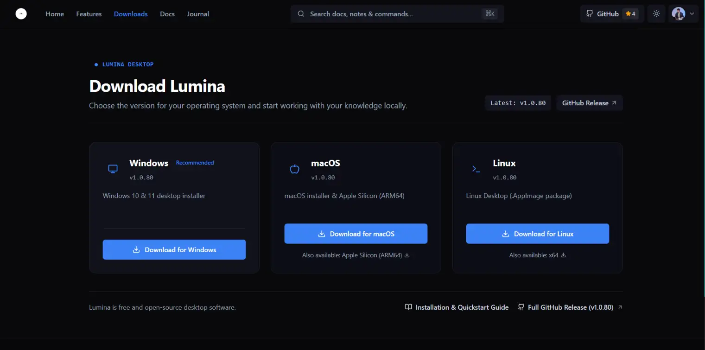Screen dimensions: 705x350
Task: Click the "Linux Desktop (.AppImage package)" text
Action: (519, 196)
